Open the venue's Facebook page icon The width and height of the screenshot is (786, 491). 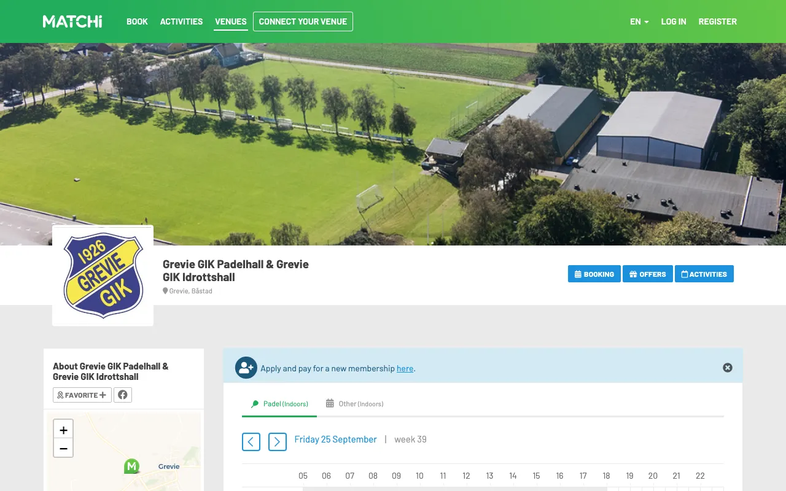(x=123, y=395)
